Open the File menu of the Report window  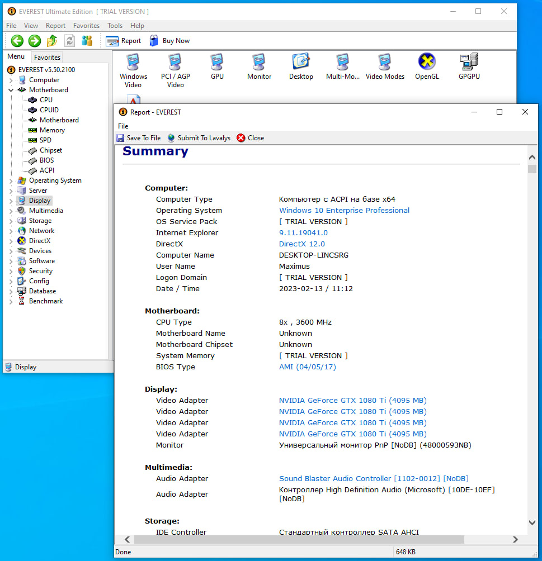pos(123,126)
